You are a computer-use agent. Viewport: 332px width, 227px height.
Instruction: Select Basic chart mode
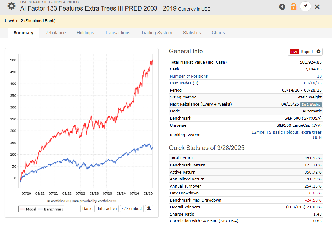[x=87, y=209]
